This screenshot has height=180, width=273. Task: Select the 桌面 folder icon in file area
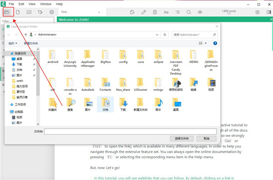(176, 105)
